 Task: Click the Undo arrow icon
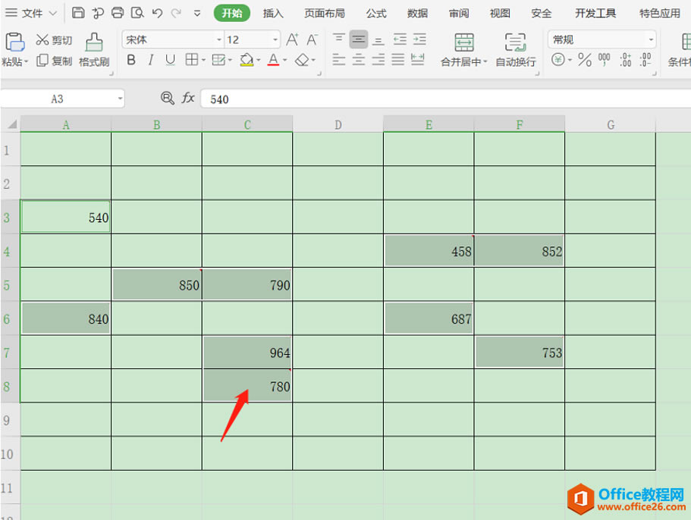pyautogui.click(x=157, y=12)
